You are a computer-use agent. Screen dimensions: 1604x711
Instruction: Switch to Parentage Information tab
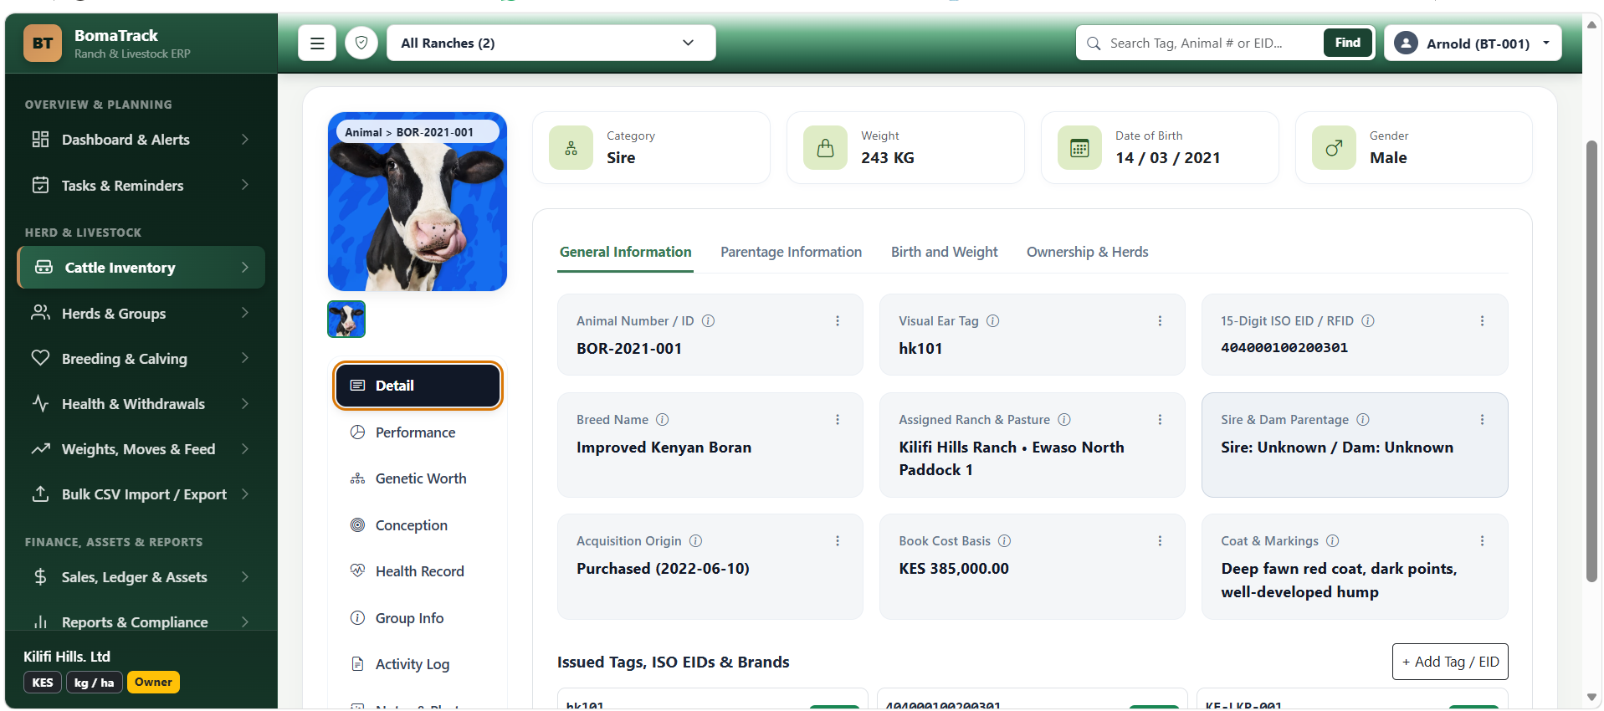click(791, 252)
